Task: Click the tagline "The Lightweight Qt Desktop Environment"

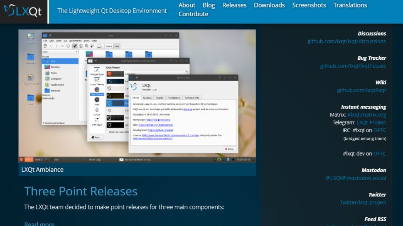Action: (x=112, y=11)
